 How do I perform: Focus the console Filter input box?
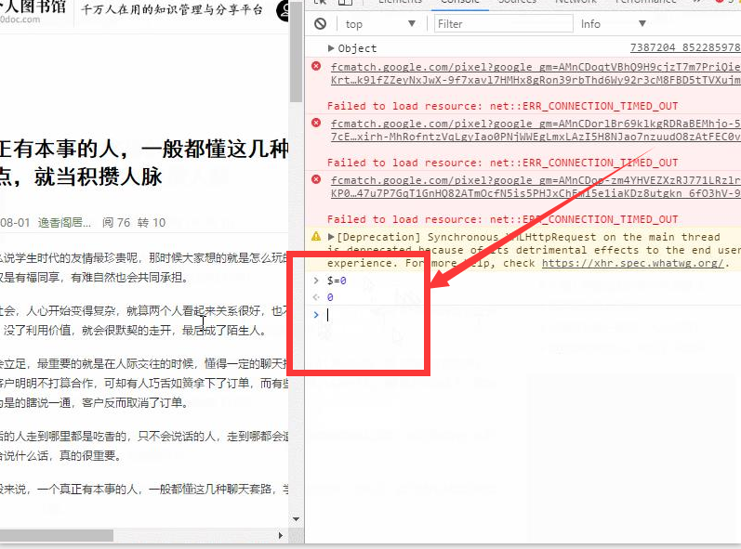(503, 23)
